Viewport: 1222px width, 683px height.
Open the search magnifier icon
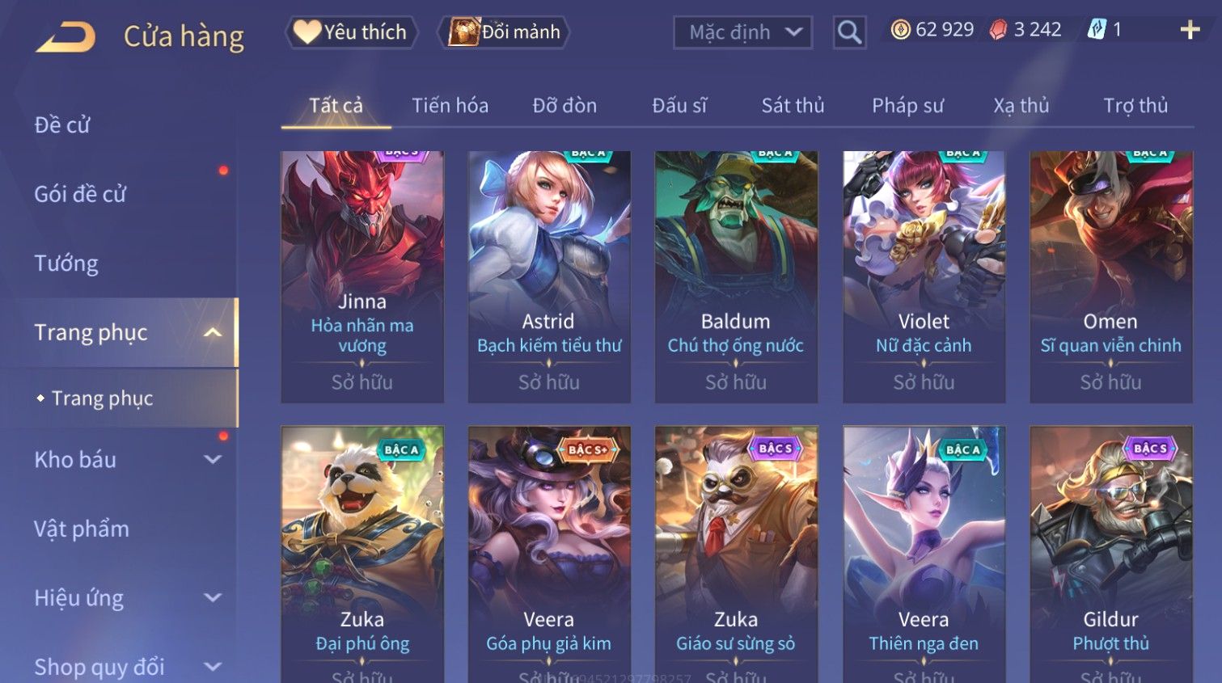point(849,32)
